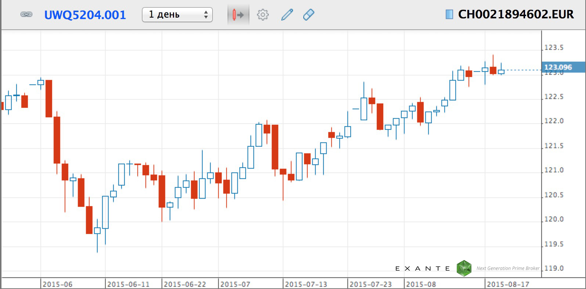Toggle the red candlestick arrow button
Image resolution: width=586 pixels, height=289 pixels.
tap(238, 15)
